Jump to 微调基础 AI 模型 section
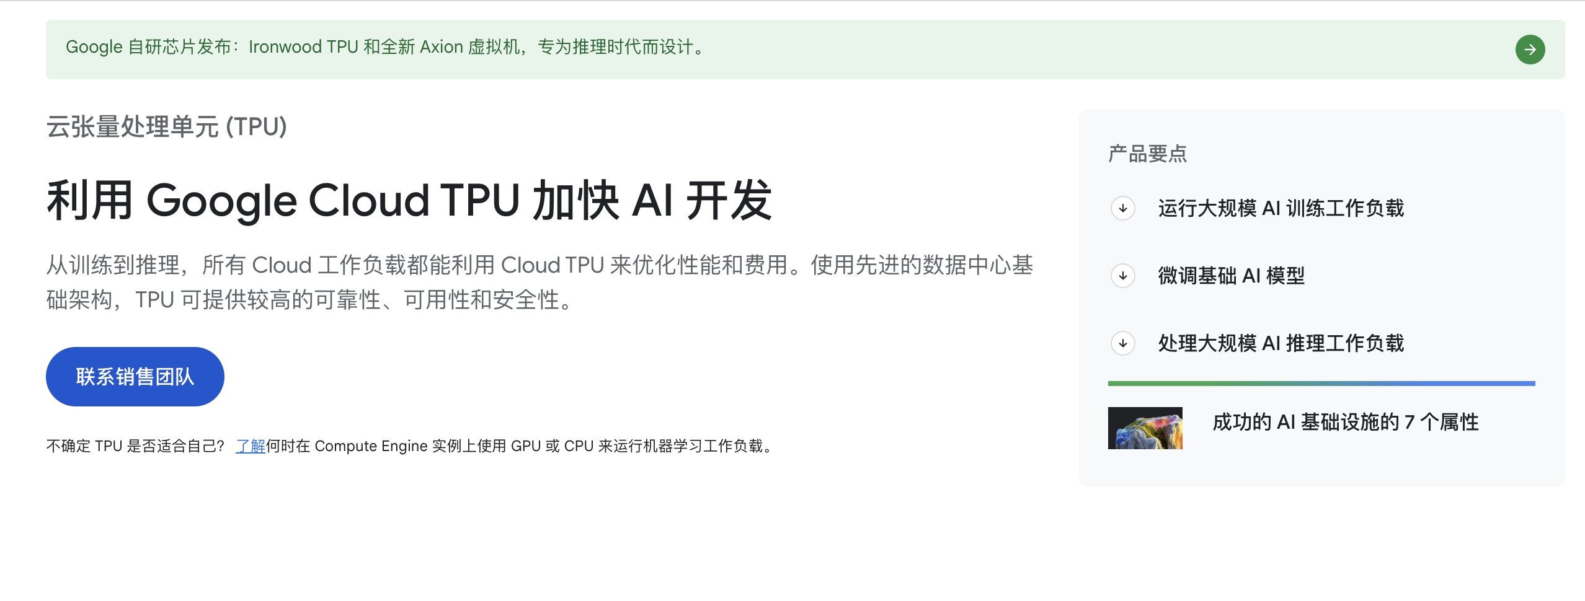Image resolution: width=1585 pixels, height=601 pixels. pos(1231,276)
